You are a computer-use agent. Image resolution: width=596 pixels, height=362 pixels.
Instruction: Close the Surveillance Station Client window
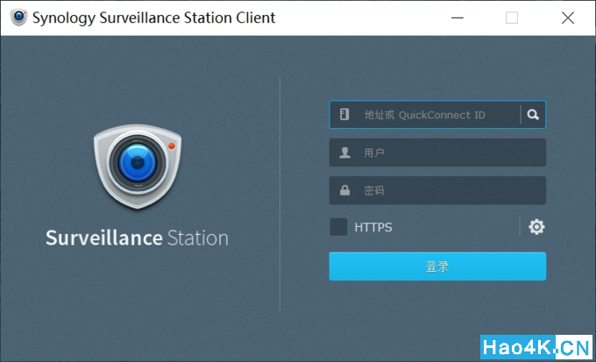(x=568, y=18)
